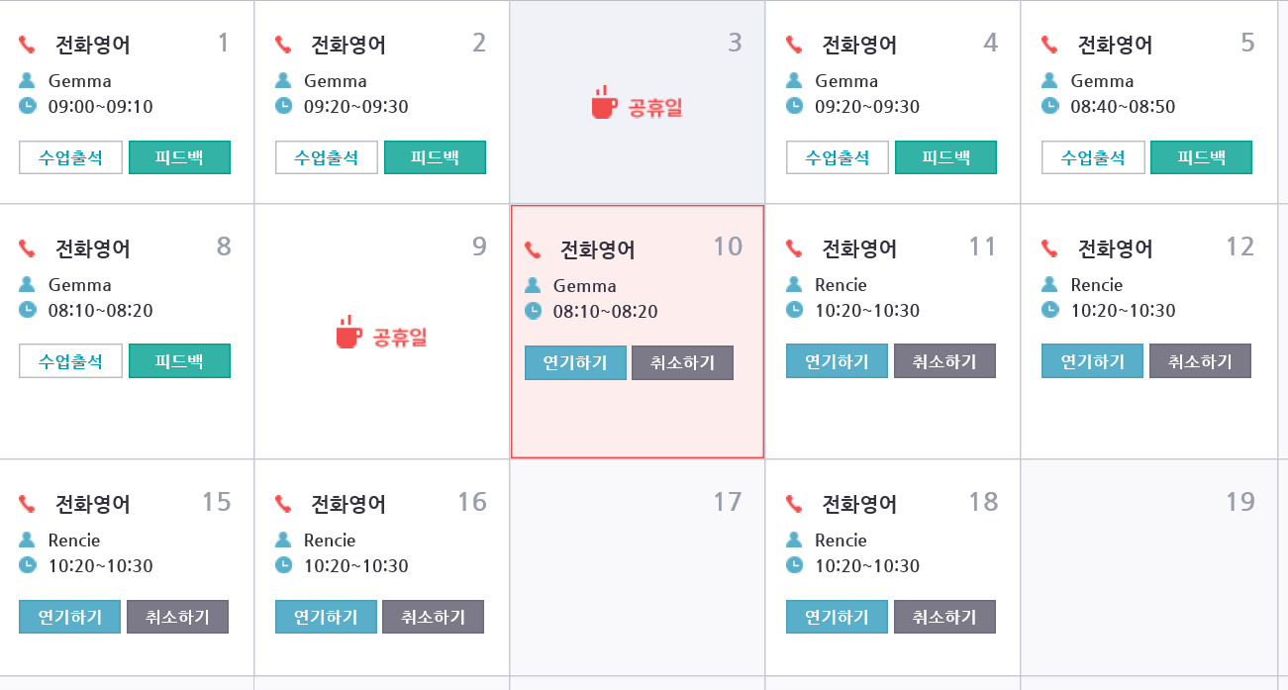Click 연기하기 on day 16 lesson
1288x690 pixels.
click(326, 617)
